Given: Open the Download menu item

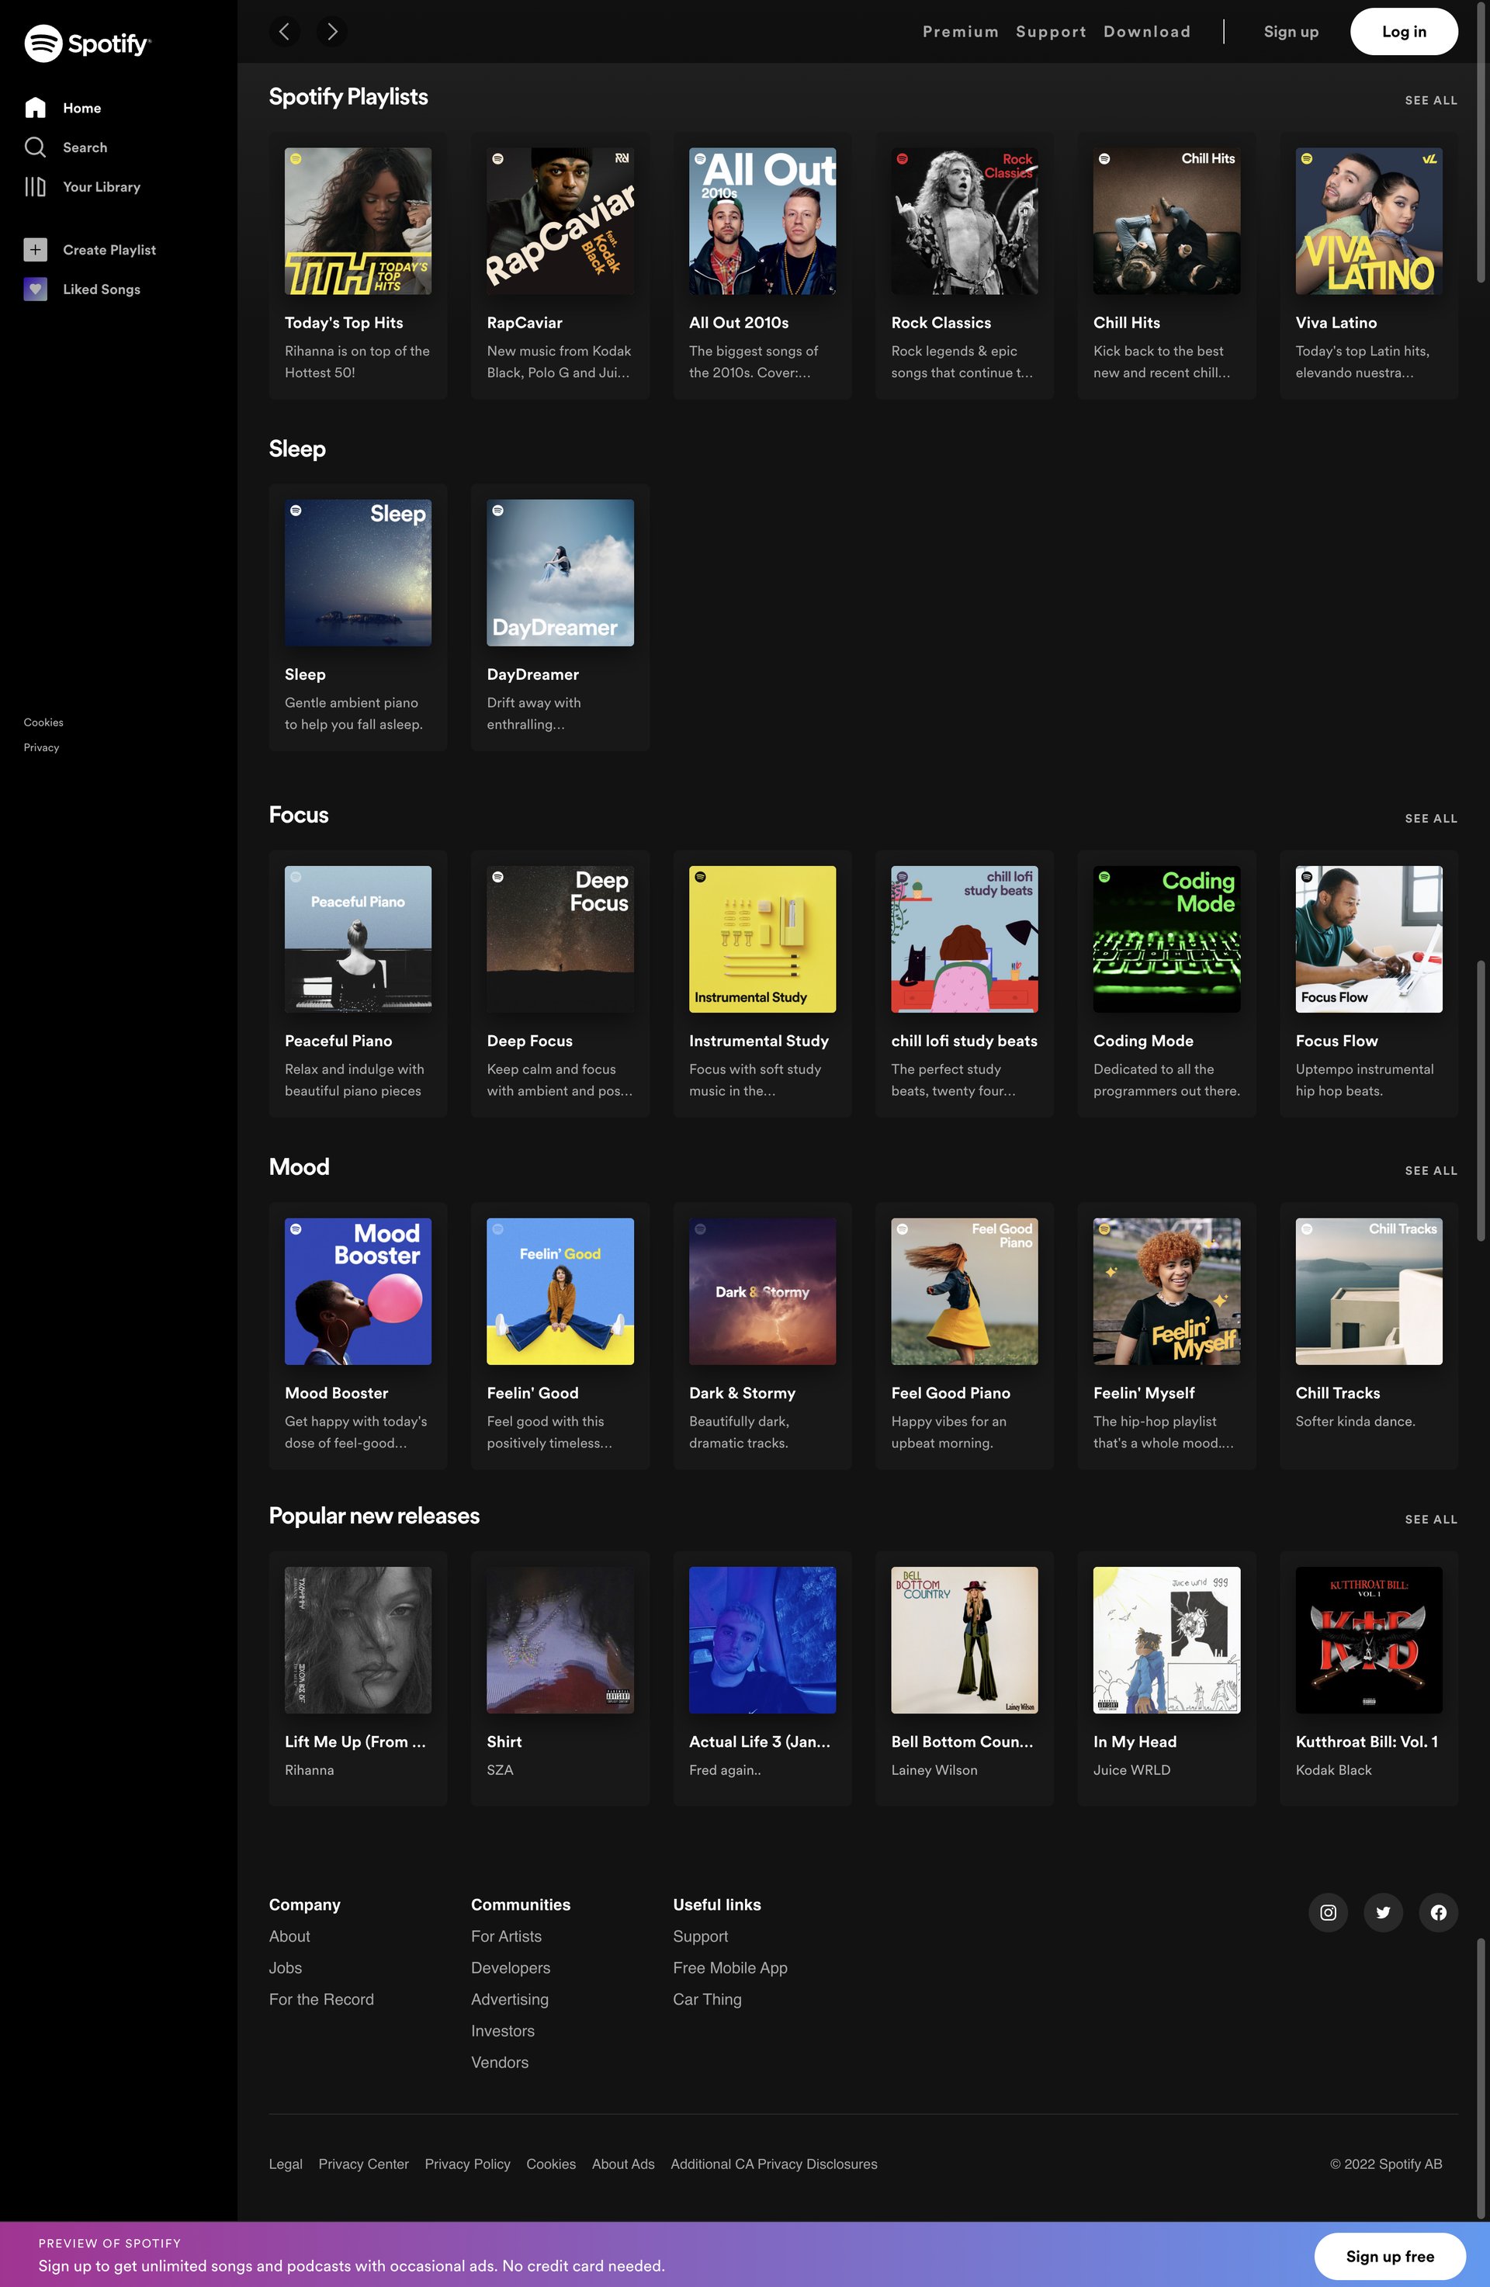Looking at the screenshot, I should 1146,31.
